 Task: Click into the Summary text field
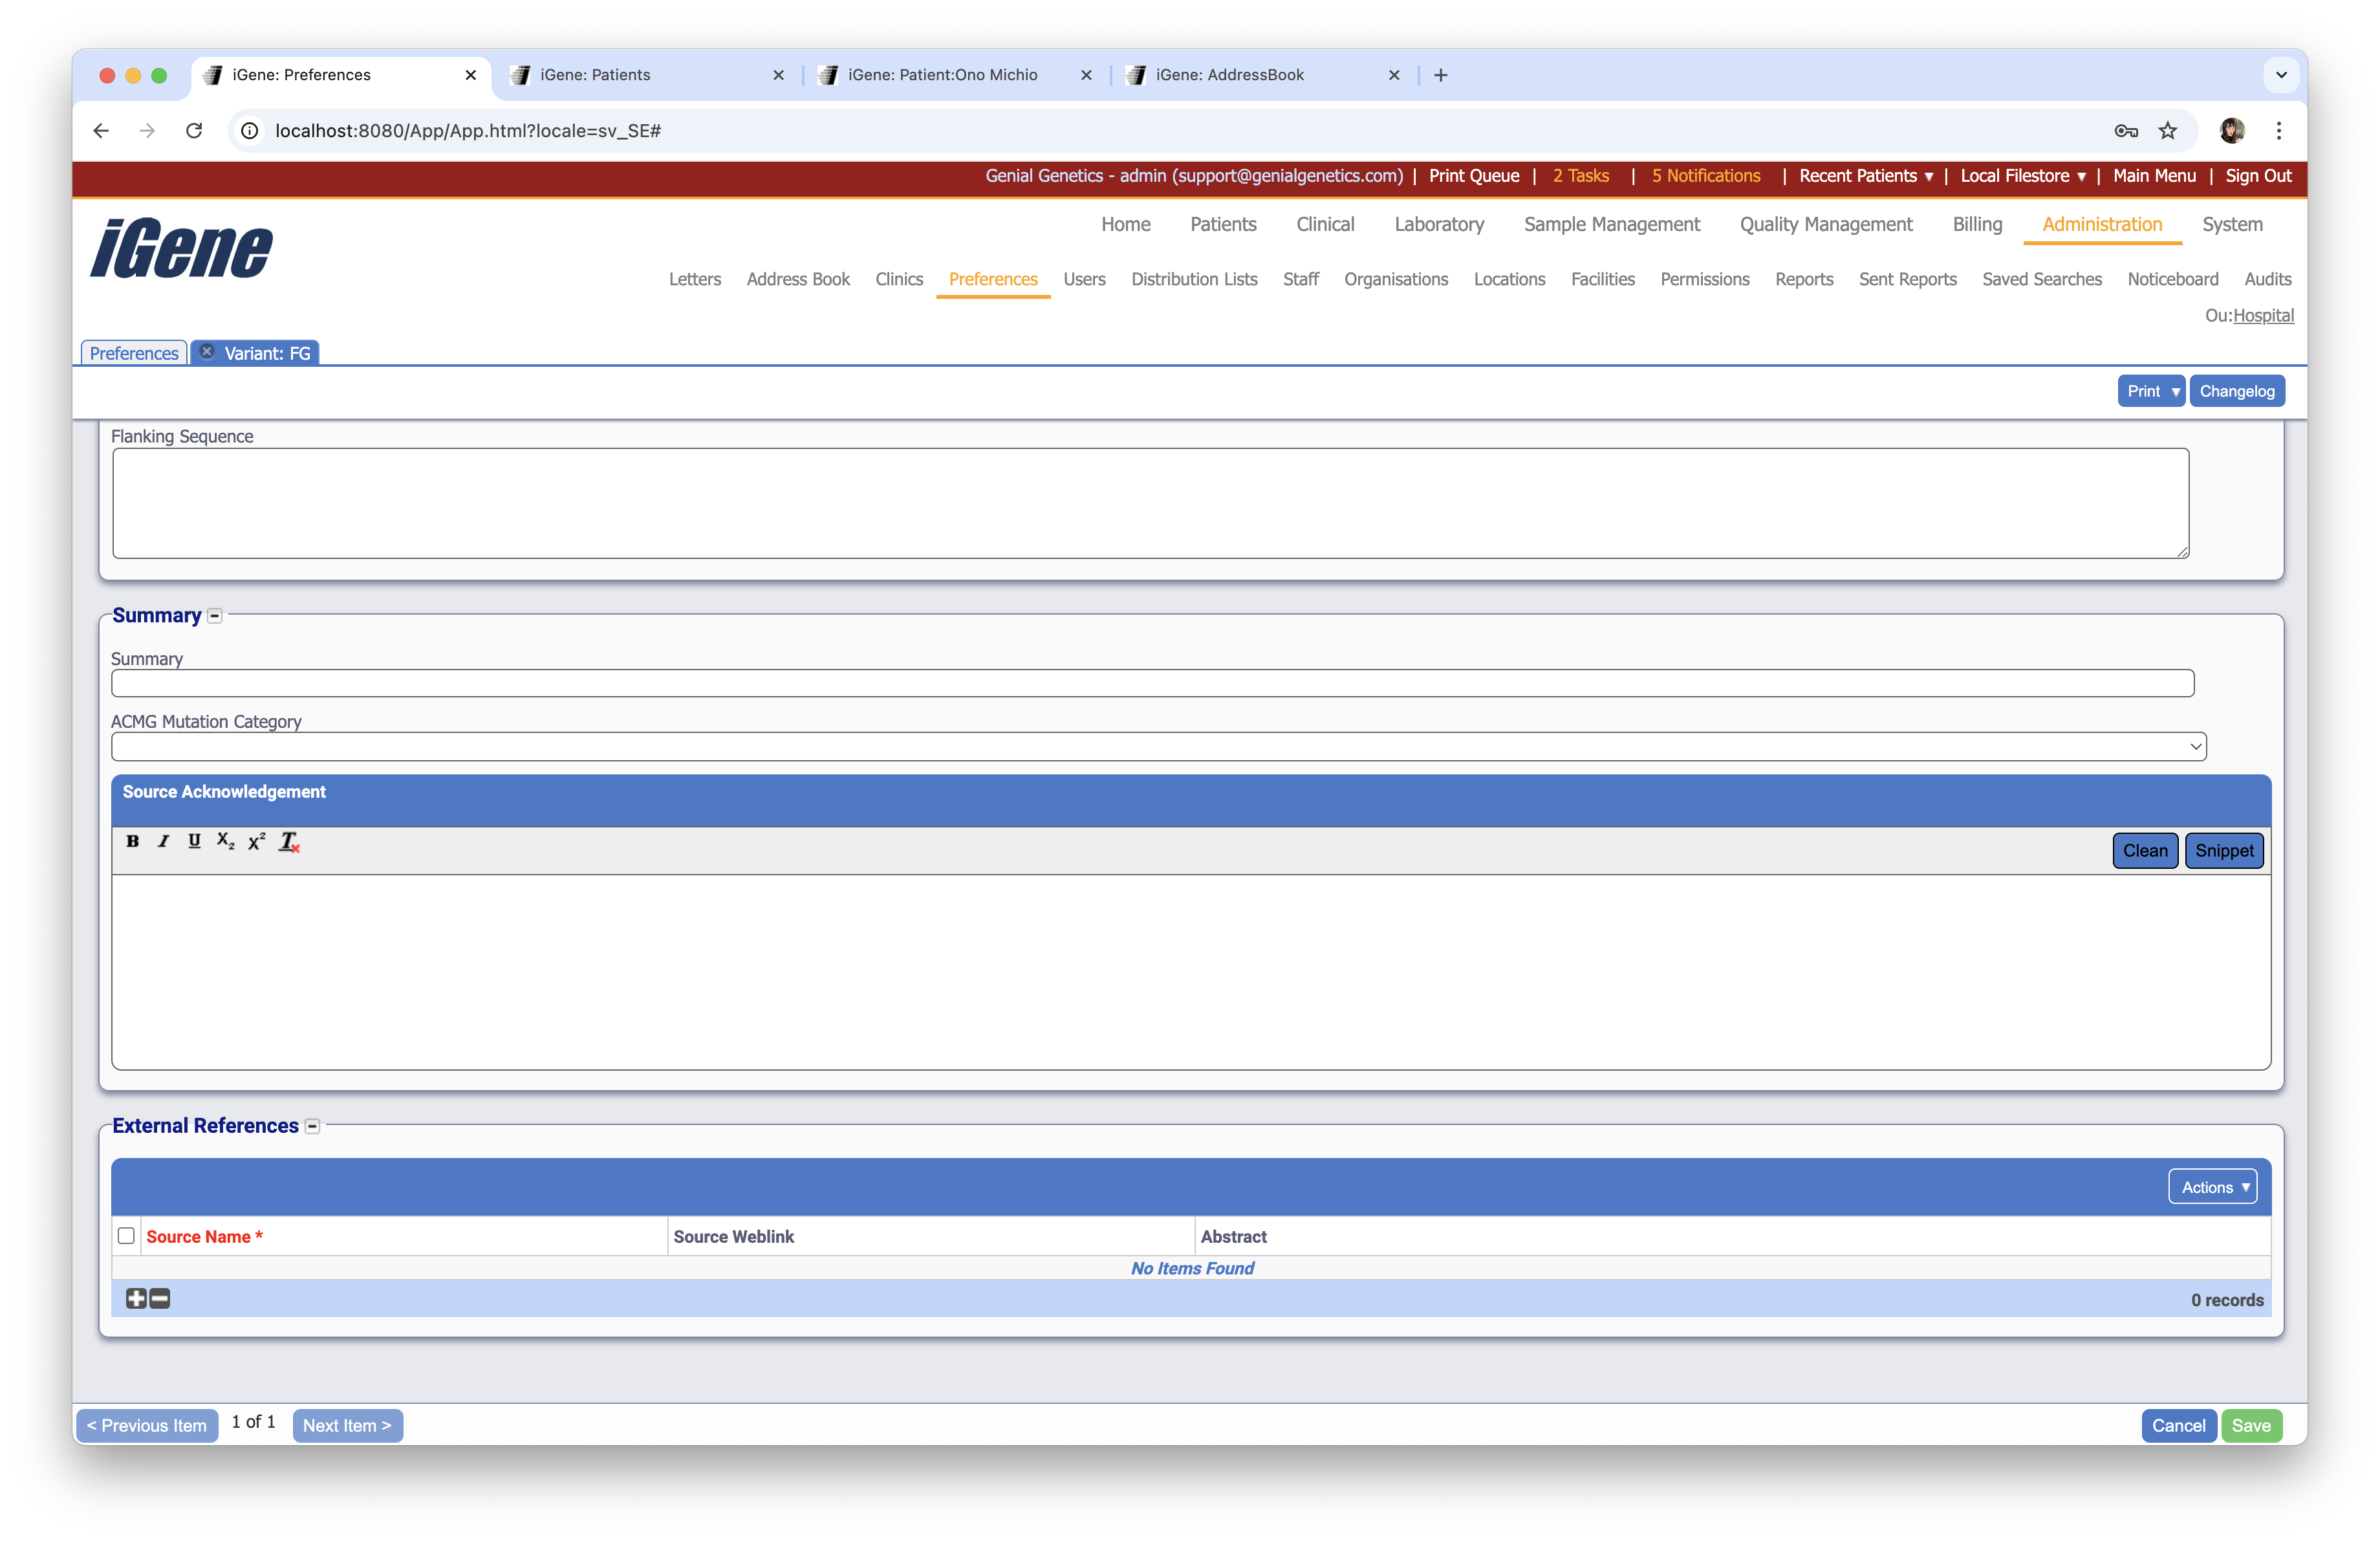[1152, 683]
